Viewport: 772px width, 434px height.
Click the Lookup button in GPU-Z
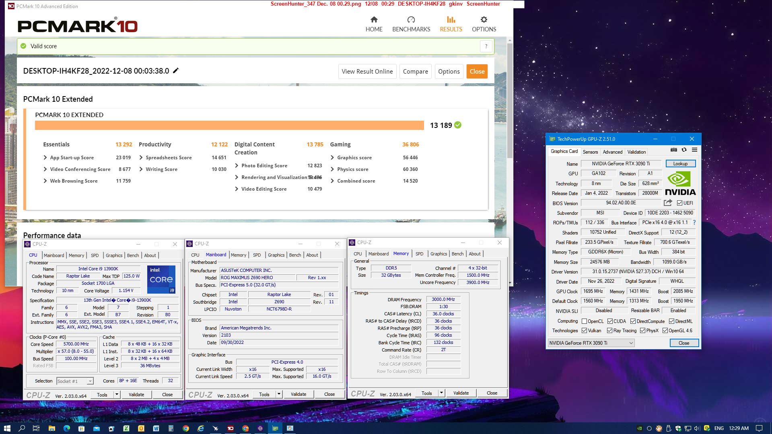click(x=680, y=164)
